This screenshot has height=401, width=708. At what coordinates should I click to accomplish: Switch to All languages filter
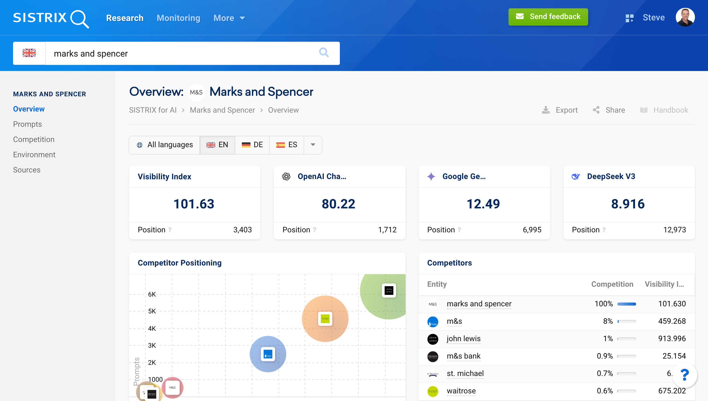pos(164,144)
